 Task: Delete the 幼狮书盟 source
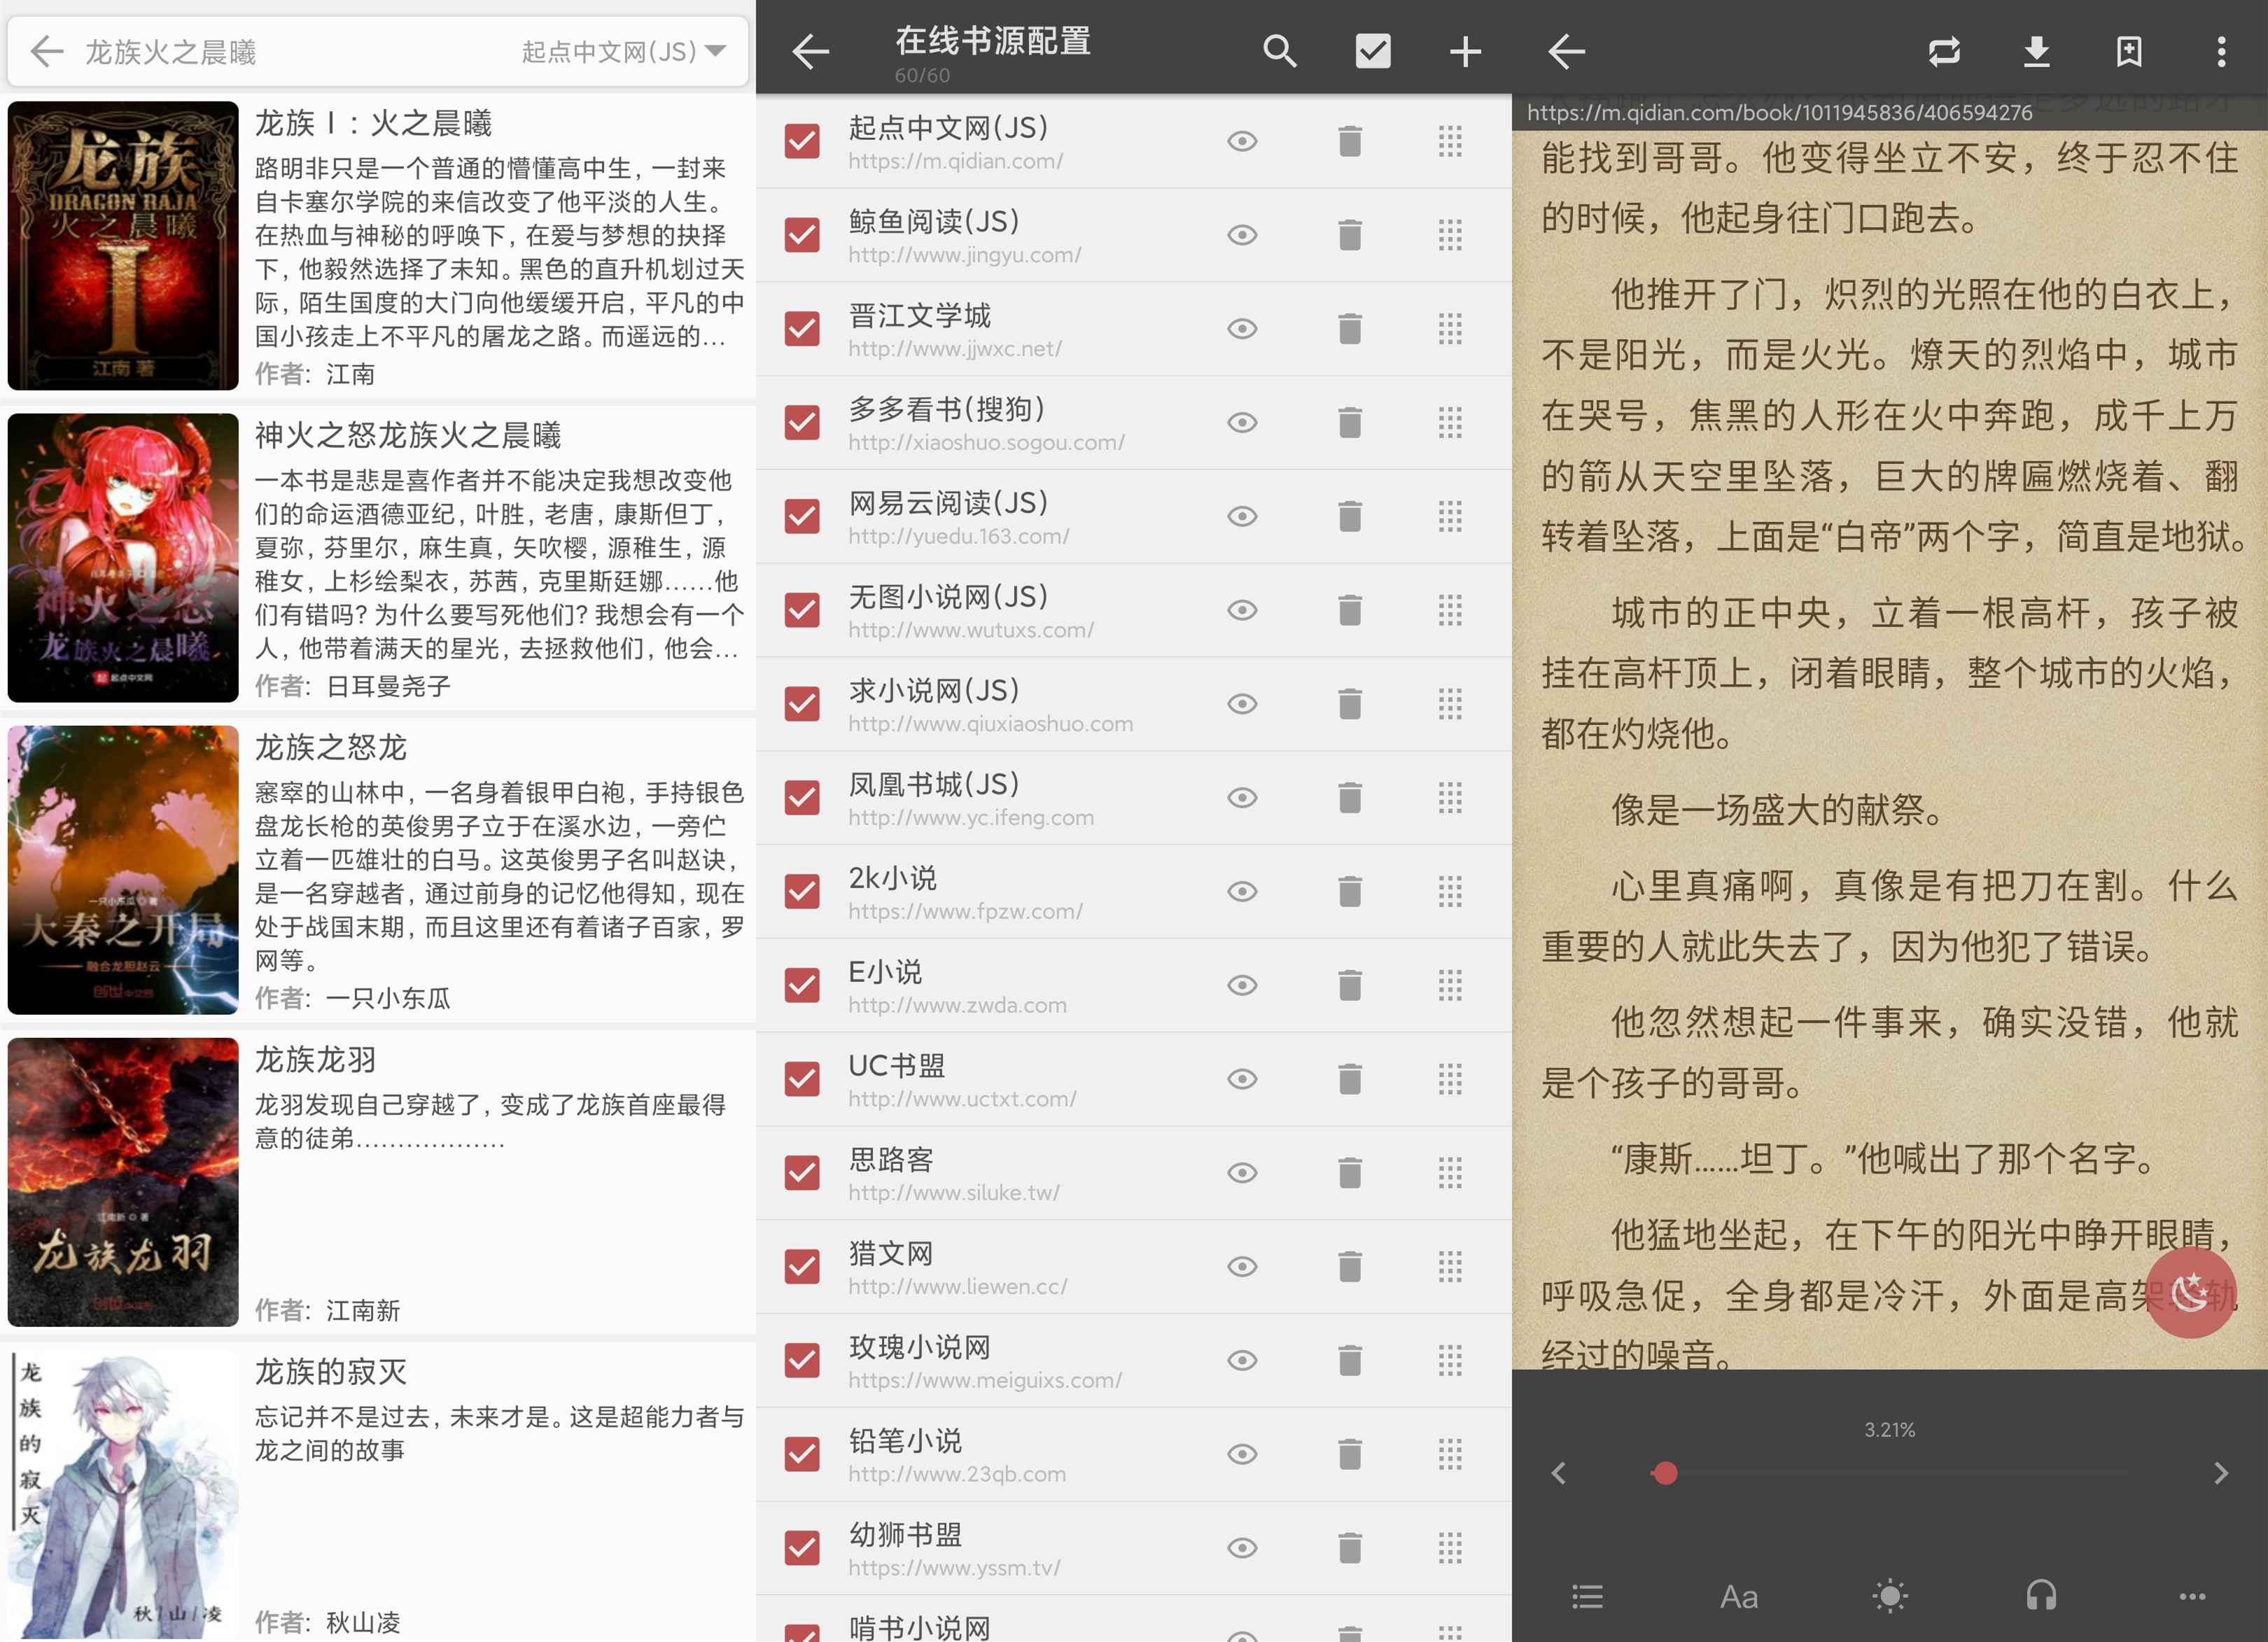coord(1350,1548)
